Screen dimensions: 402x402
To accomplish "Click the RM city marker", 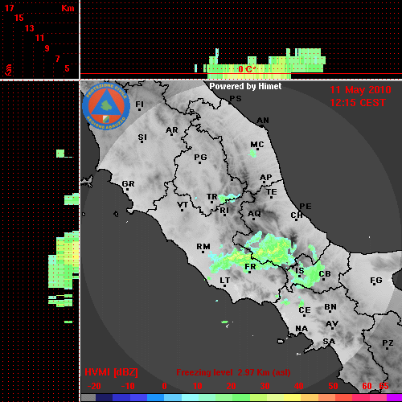I will point(203,248).
